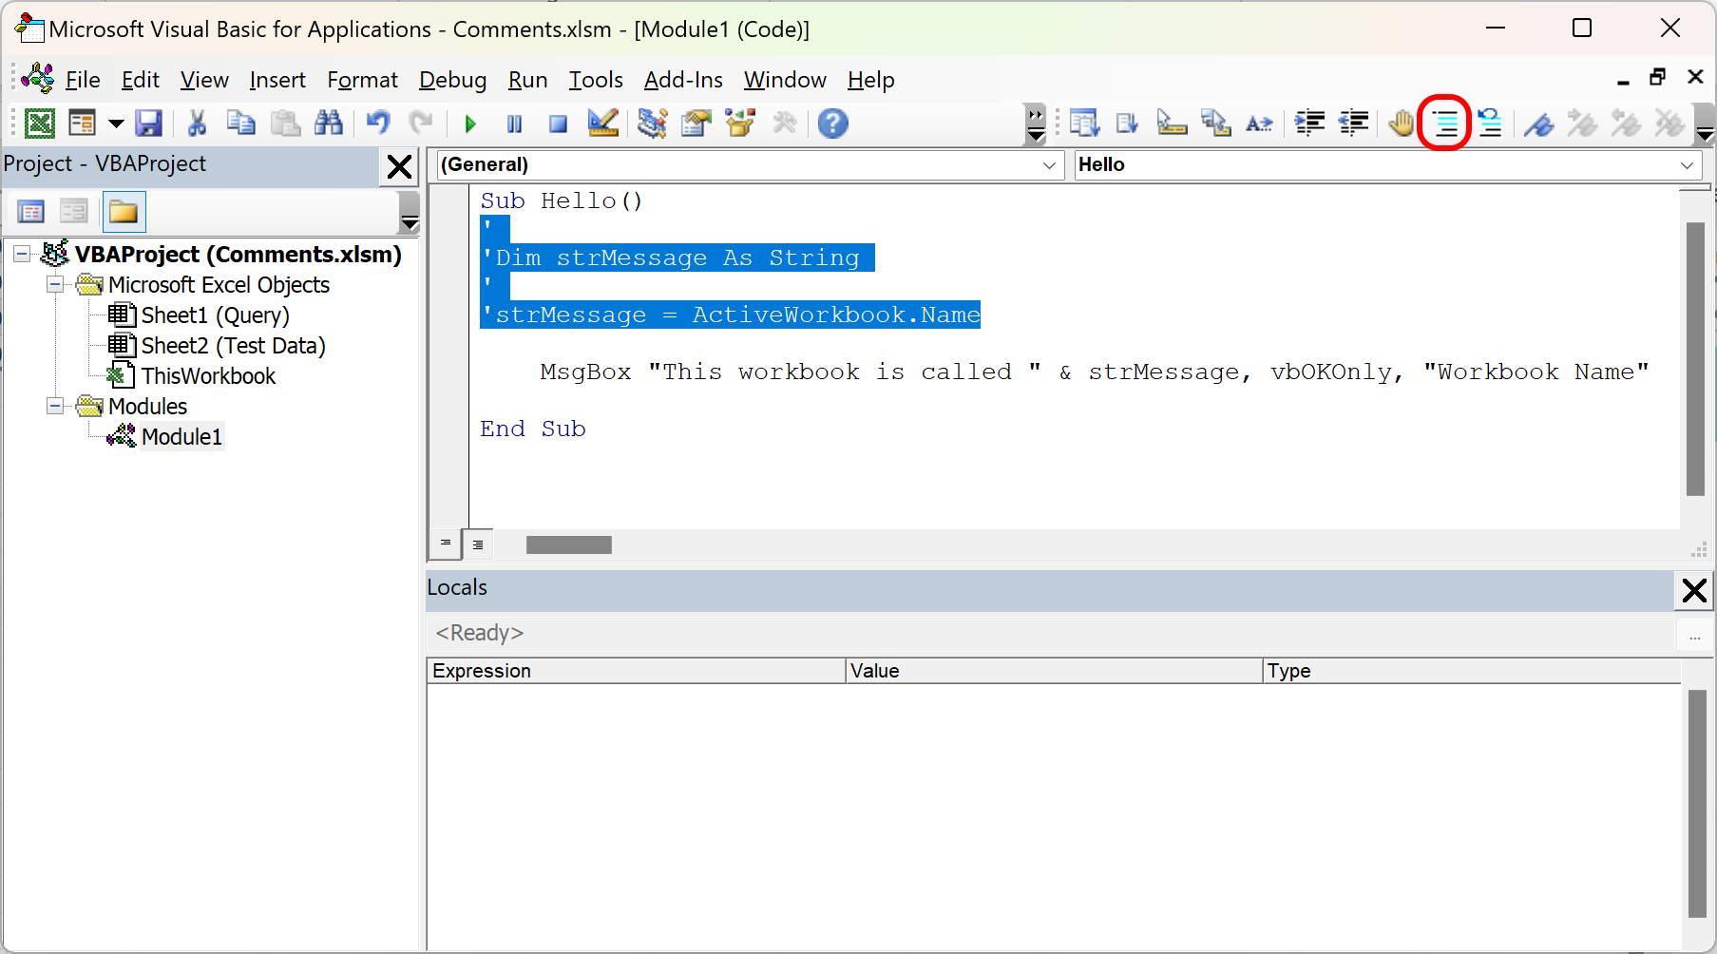The height and width of the screenshot is (954, 1717).
Task: Toggle Folders view in Project pane
Action: click(x=124, y=211)
